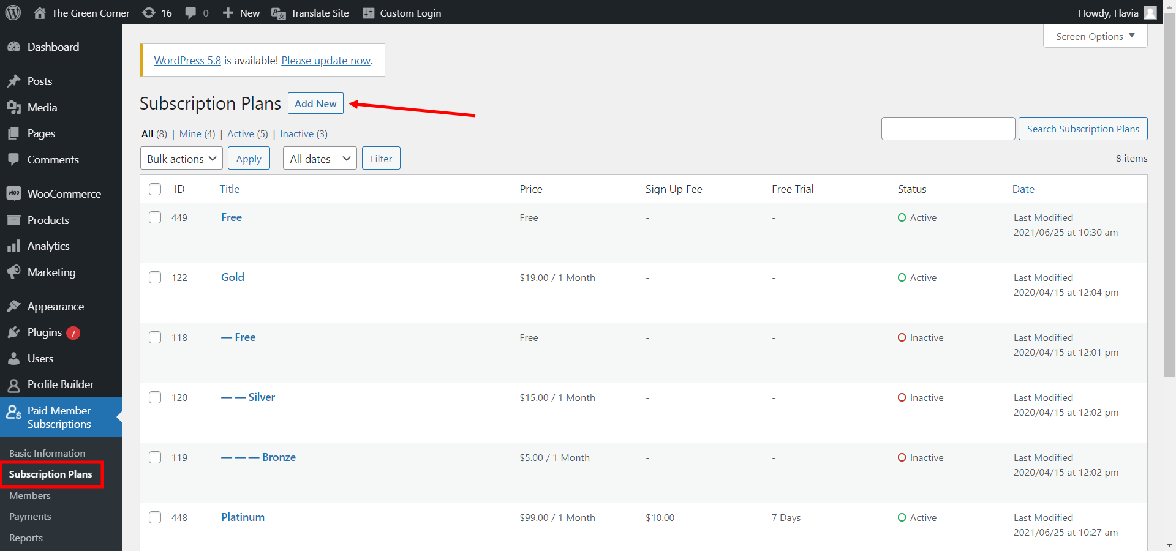
Task: Filter list by Inactive (3)
Action: pyautogui.click(x=304, y=134)
